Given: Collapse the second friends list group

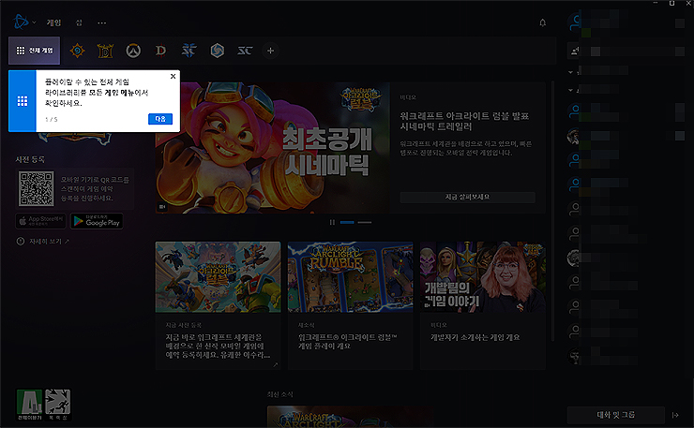Looking at the screenshot, I should [x=570, y=90].
